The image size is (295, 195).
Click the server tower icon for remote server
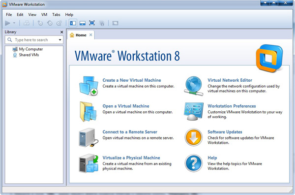[88, 137]
